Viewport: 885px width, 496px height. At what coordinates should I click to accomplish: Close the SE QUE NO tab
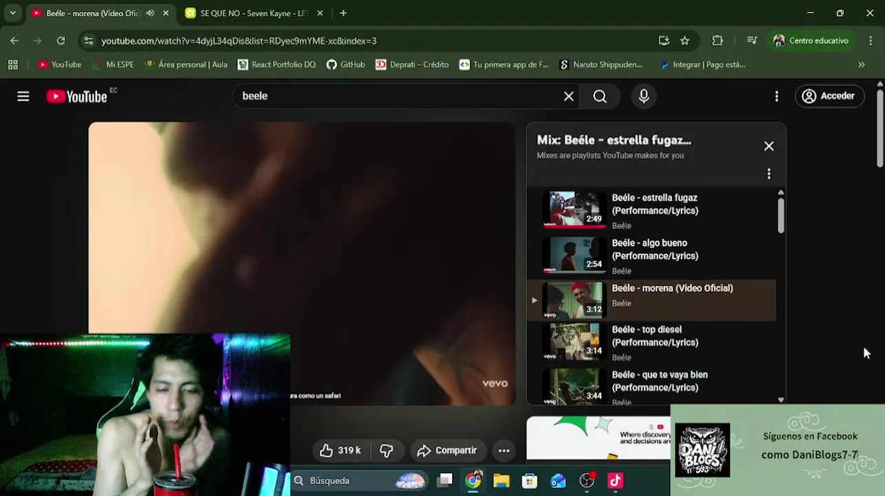point(320,13)
